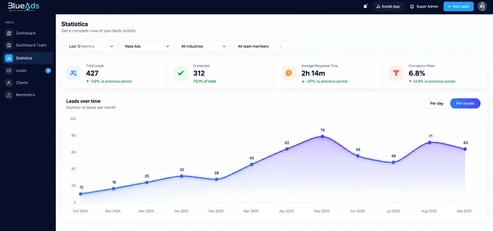Open the AJ user avatar menu

point(482,6)
